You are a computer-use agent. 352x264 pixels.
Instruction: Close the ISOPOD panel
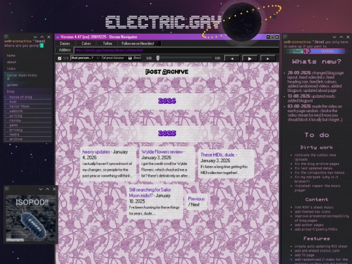coord(54,189)
